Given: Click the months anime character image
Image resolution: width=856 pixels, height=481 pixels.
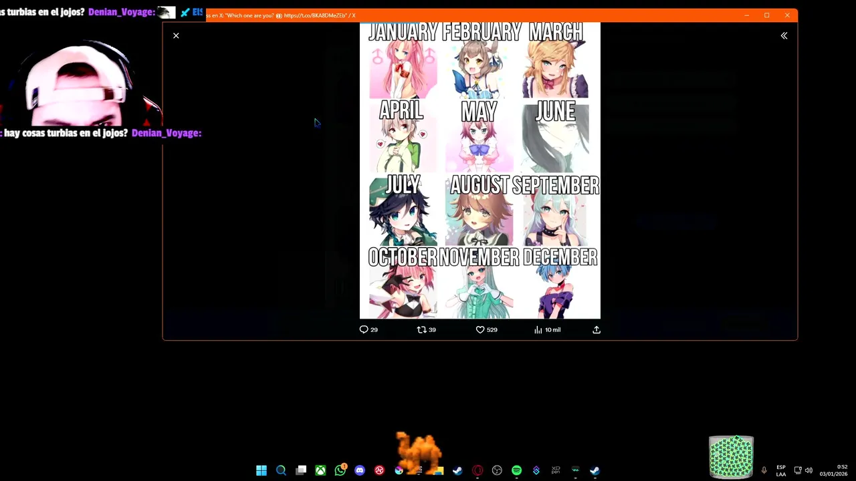Looking at the screenshot, I should point(480,170).
